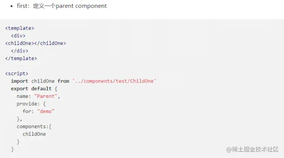Click the provide: { line
The height and width of the screenshot is (158, 284).
(31, 104)
